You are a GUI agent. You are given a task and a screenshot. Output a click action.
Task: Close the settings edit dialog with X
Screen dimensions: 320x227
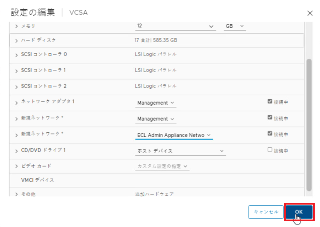(x=310, y=13)
